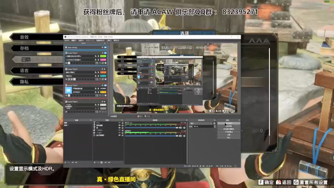The image size is (334, 188).
Task: Pop out the Sources panel via header icon
Action: (122, 120)
